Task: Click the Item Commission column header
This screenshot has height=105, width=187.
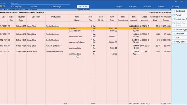Action: coord(123,18)
